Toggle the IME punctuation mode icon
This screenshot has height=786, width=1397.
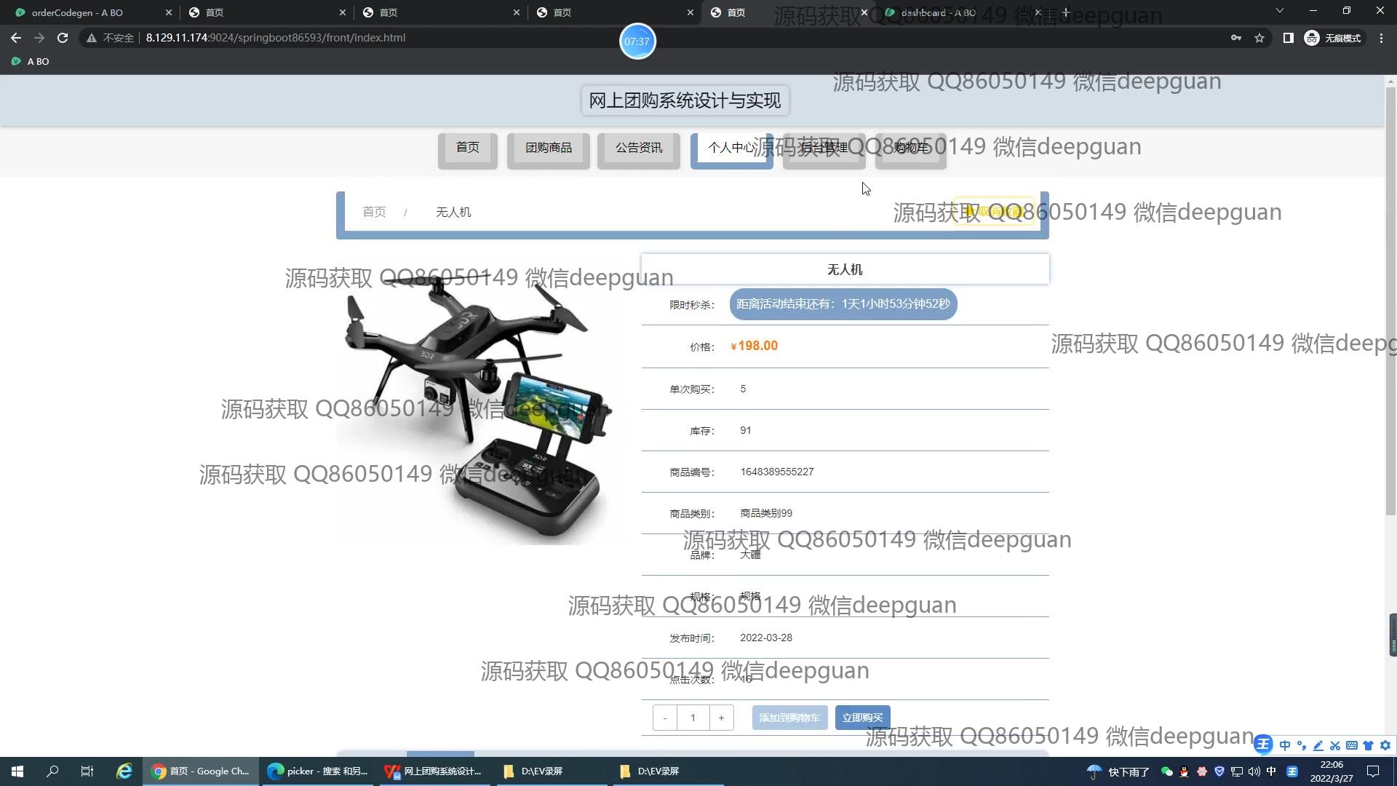tap(1301, 745)
